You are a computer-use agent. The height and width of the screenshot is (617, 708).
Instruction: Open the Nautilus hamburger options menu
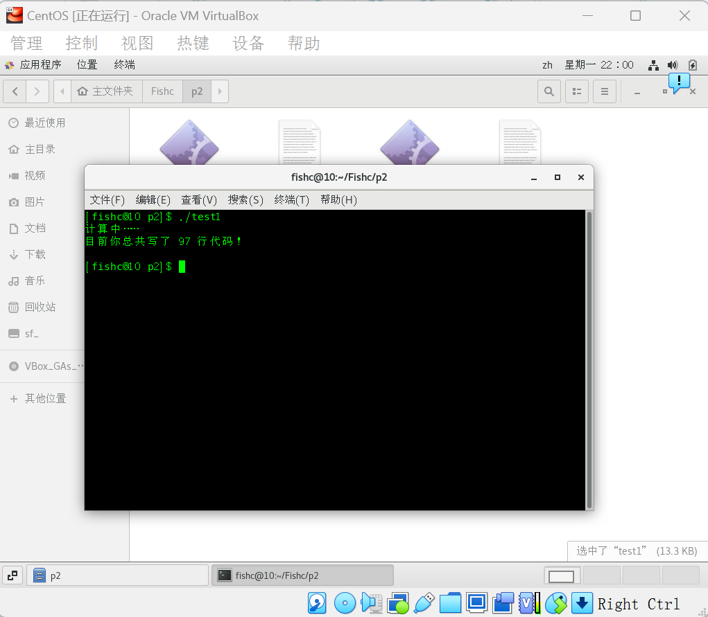pyautogui.click(x=605, y=91)
